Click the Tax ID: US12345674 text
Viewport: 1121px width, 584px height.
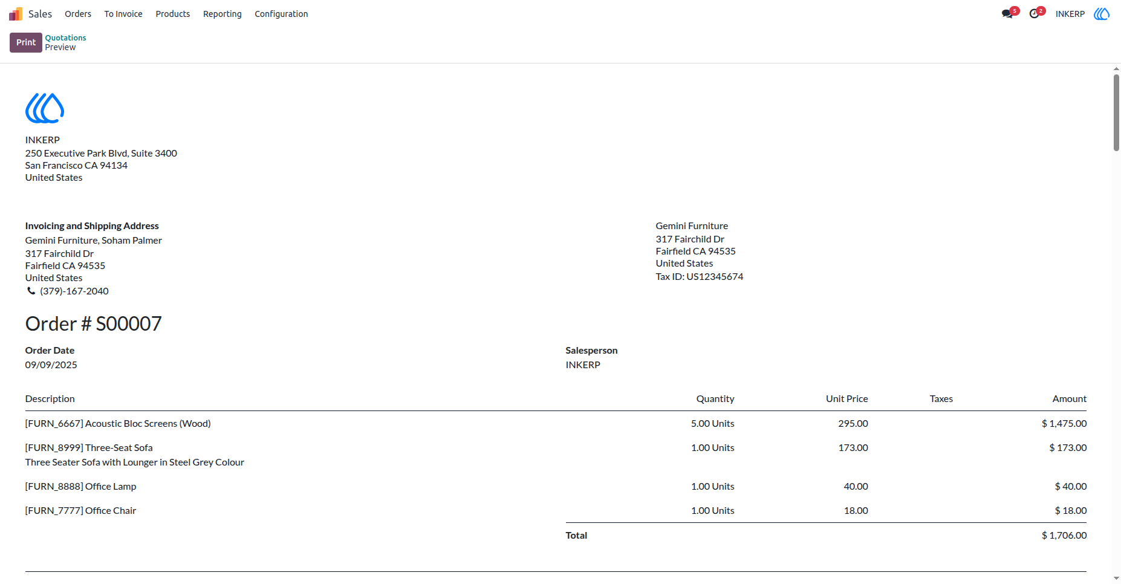point(700,277)
